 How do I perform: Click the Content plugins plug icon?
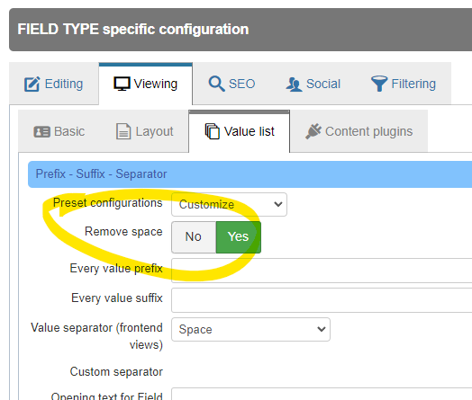tap(313, 131)
